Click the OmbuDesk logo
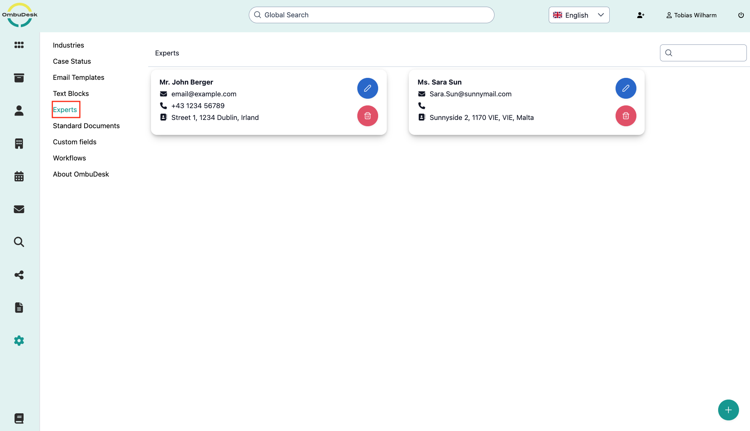750x431 pixels. 20,15
